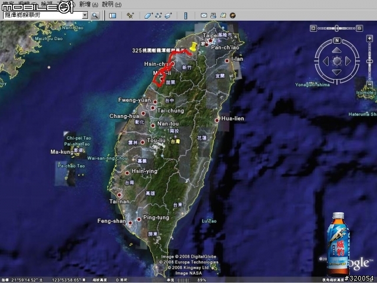Click the I-lan red dot marker
The height and width of the screenshot is (283, 377).
227,61
